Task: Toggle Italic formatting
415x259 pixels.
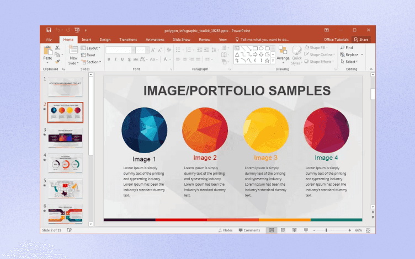Action: [x=115, y=60]
